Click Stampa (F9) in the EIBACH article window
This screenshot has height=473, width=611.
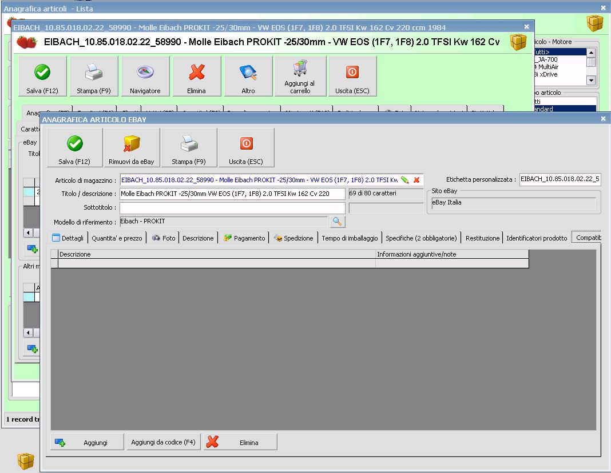[93, 76]
